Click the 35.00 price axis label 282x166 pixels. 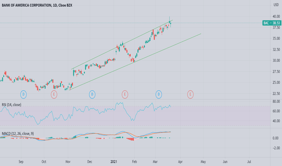click(276, 38)
